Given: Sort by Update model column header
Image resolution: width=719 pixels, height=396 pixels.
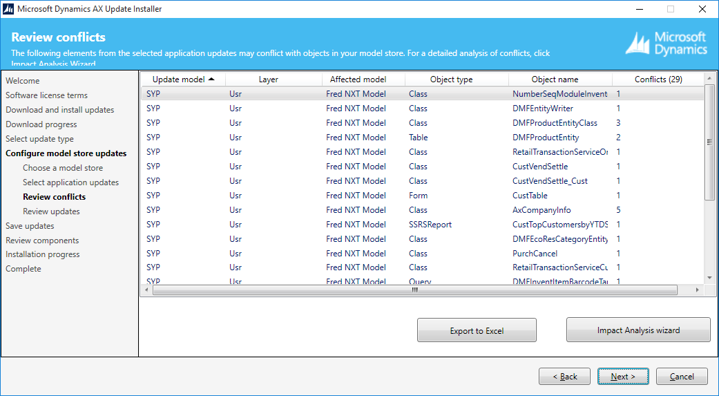Looking at the screenshot, I should click(x=183, y=79).
